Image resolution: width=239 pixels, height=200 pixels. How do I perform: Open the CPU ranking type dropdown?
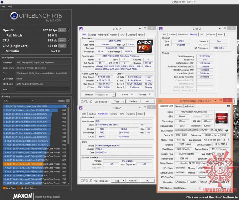18,101
